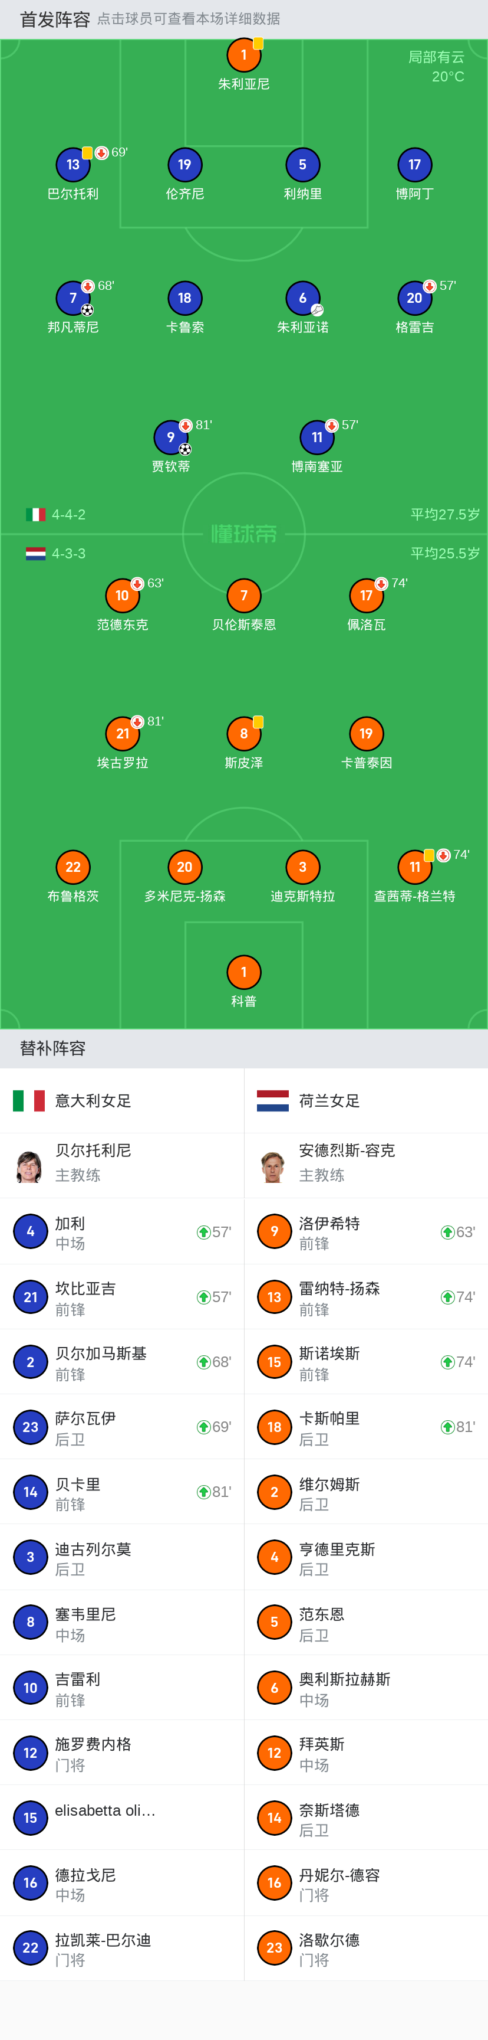Viewport: 488px width, 2040px height.
Task: Select Italy number 9 贾钦蒂 player badge
Action: click(x=171, y=437)
